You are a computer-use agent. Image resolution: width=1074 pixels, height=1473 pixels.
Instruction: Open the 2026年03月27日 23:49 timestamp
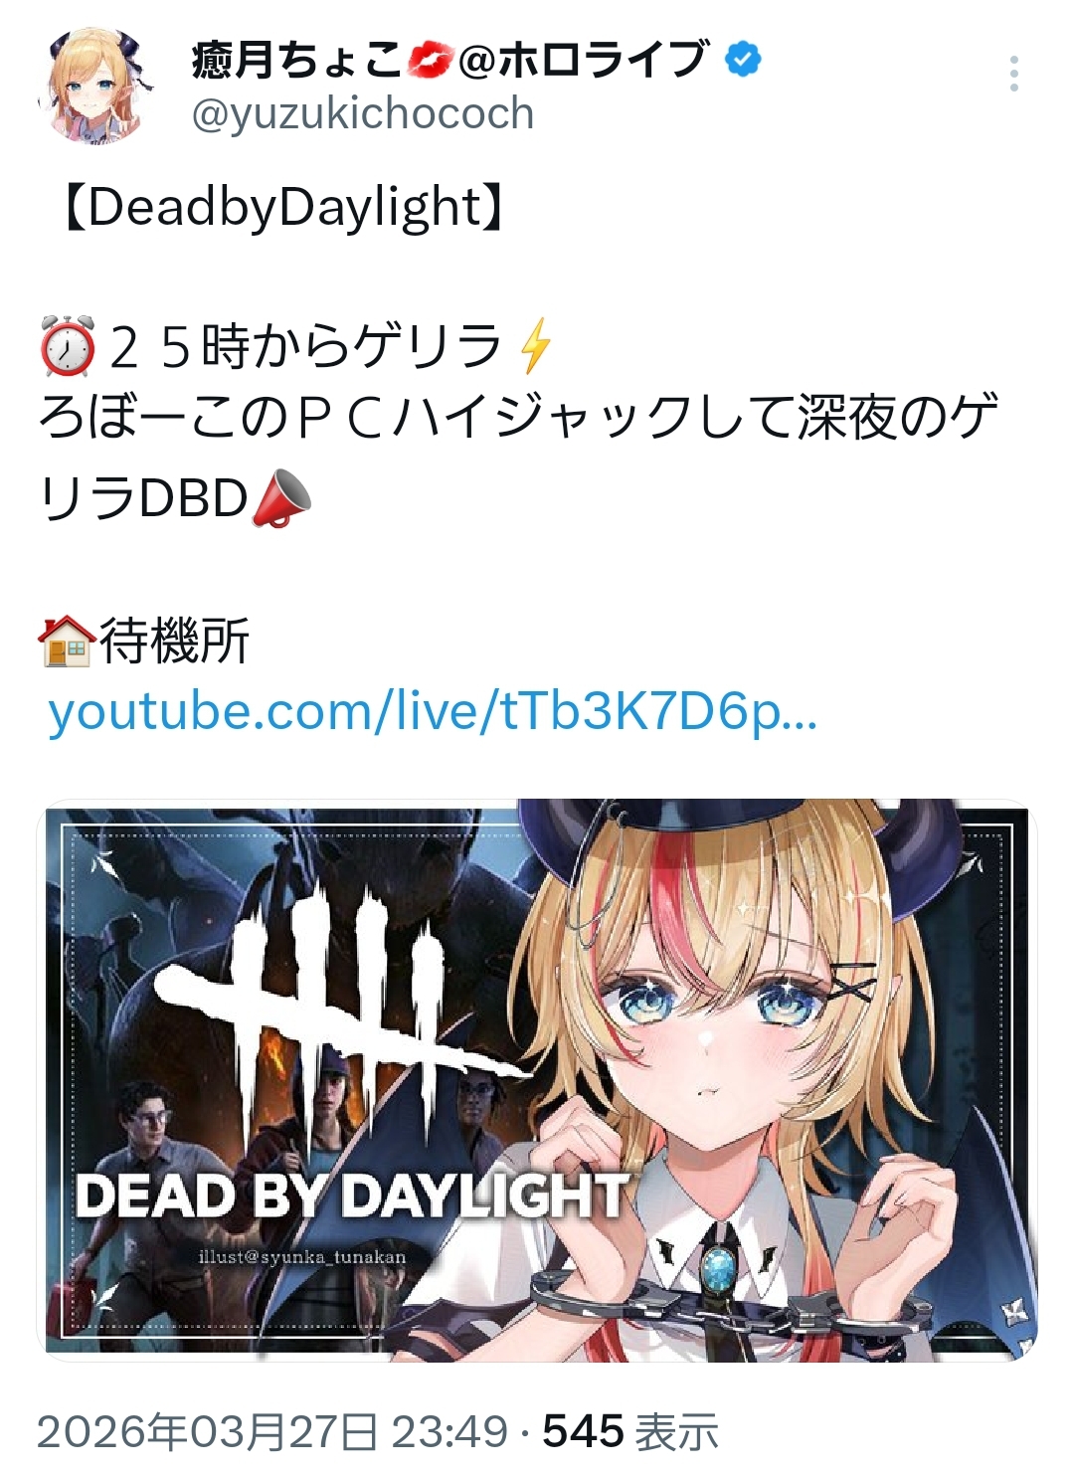[x=272, y=1432]
